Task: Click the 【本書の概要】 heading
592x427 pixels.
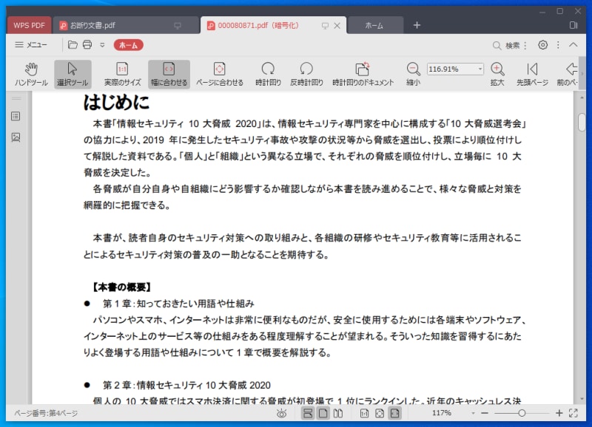Action: (x=121, y=287)
